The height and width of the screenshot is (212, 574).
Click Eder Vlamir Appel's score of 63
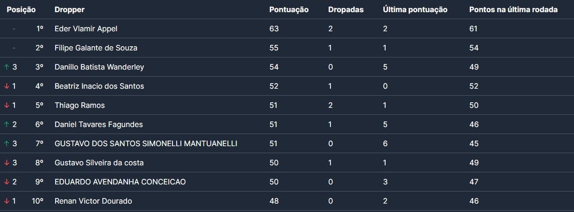(274, 29)
